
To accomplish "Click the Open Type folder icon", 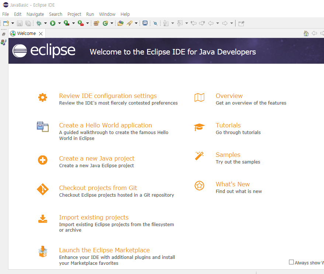I will (x=121, y=23).
